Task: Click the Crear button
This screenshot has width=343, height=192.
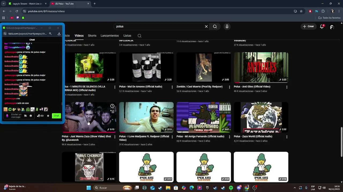Action: 308,26
